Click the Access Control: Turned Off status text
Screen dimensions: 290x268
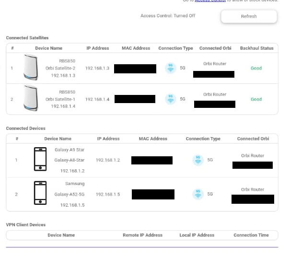pos(168,16)
